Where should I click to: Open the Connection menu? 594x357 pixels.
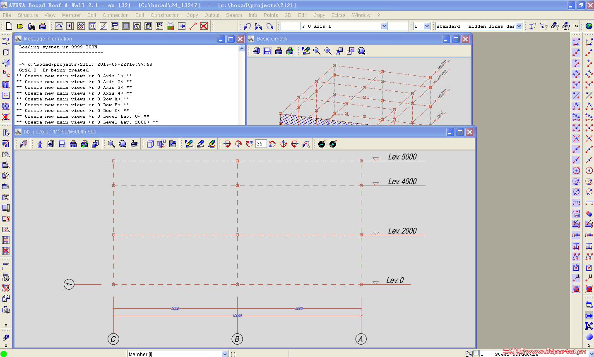[x=115, y=15]
